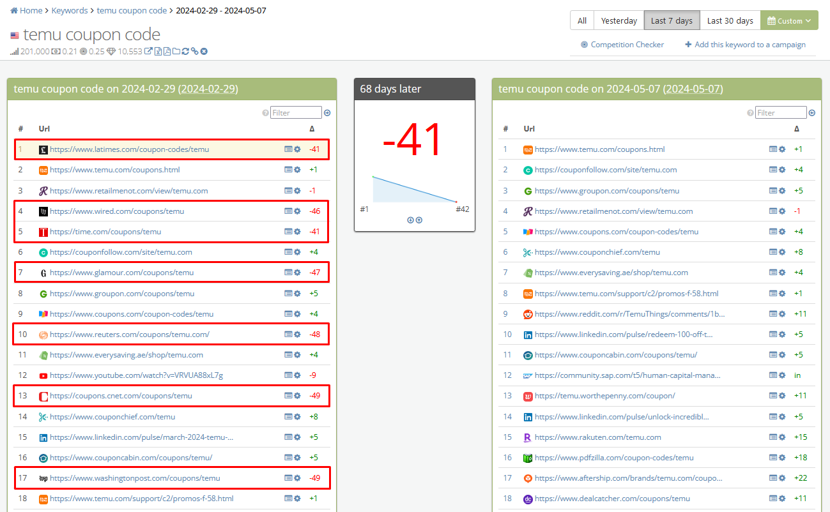830x512 pixels.
Task: Click the help icon beside right Filter box
Action: click(750, 113)
